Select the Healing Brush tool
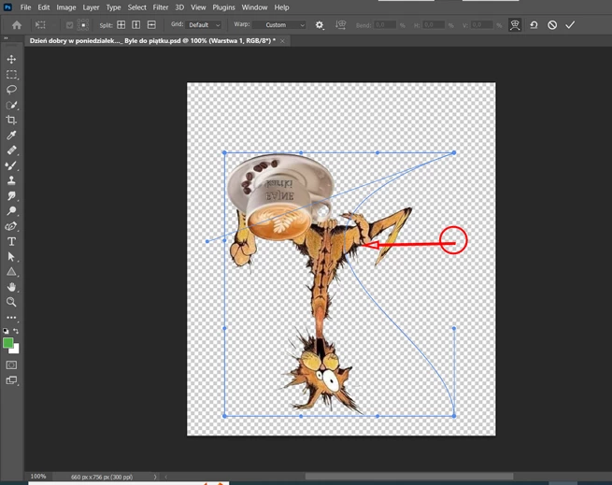The height and width of the screenshot is (485, 612). tap(11, 150)
